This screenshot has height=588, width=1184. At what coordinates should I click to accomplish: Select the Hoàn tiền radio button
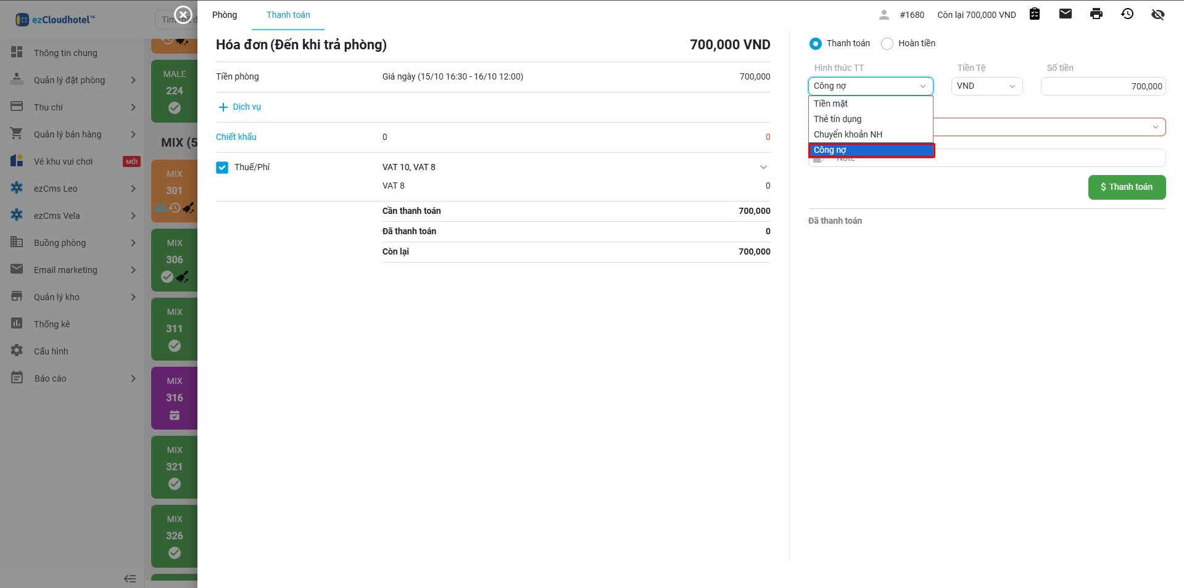pos(887,44)
